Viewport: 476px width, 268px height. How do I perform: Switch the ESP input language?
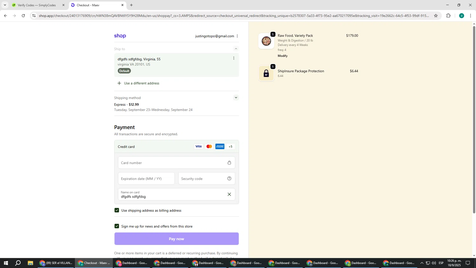441,263
